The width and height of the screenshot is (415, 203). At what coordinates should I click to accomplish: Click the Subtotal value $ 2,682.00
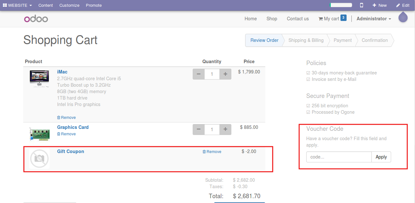(244, 180)
